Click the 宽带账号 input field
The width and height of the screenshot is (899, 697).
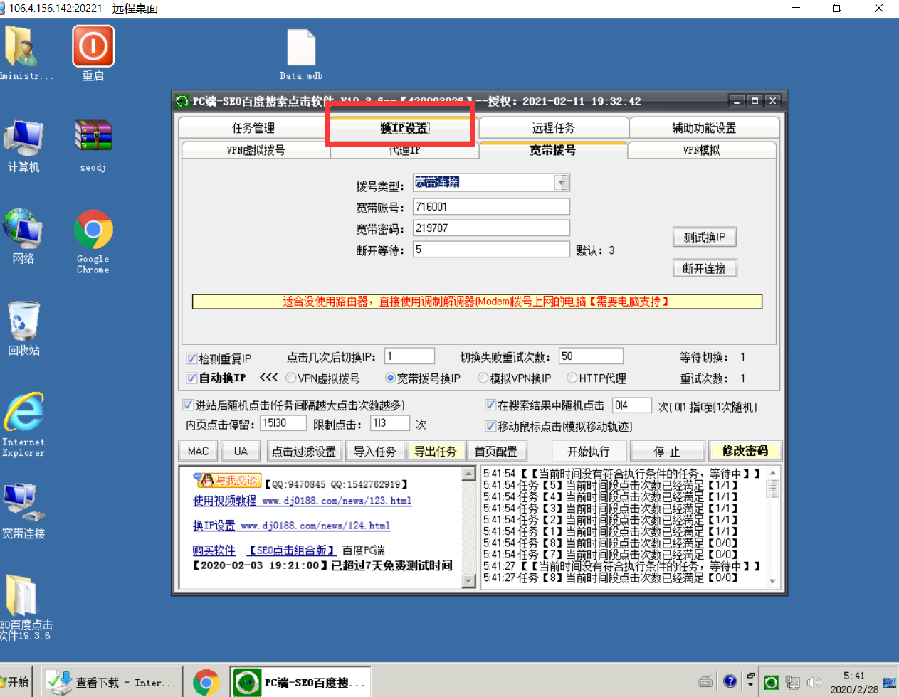[491, 207]
